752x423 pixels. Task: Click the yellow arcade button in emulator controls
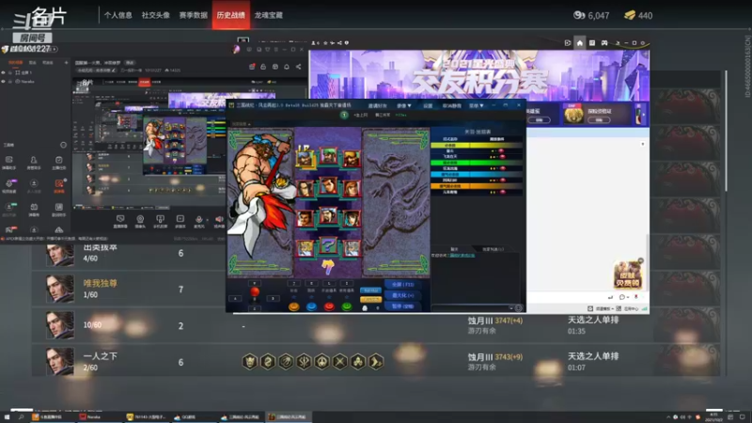pyautogui.click(x=294, y=306)
